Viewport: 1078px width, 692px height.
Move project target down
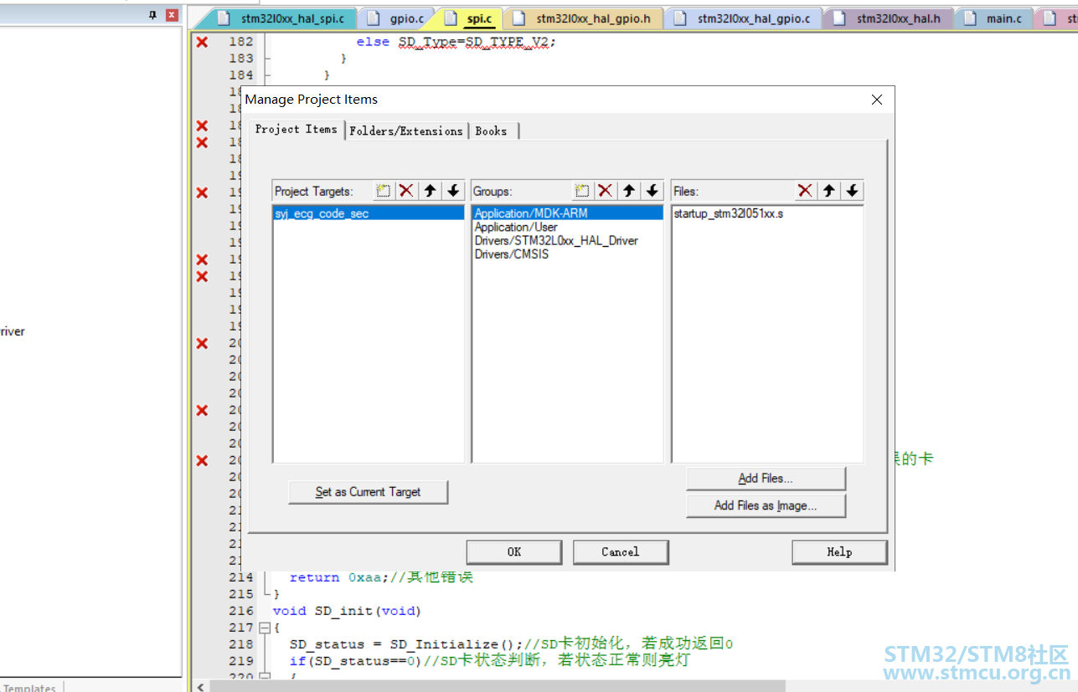click(x=453, y=191)
